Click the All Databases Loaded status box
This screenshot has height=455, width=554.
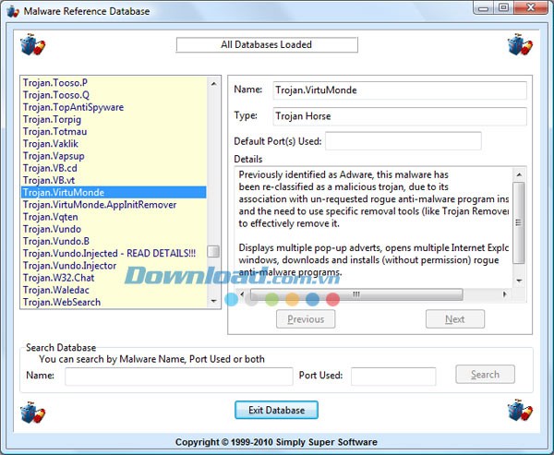267,44
